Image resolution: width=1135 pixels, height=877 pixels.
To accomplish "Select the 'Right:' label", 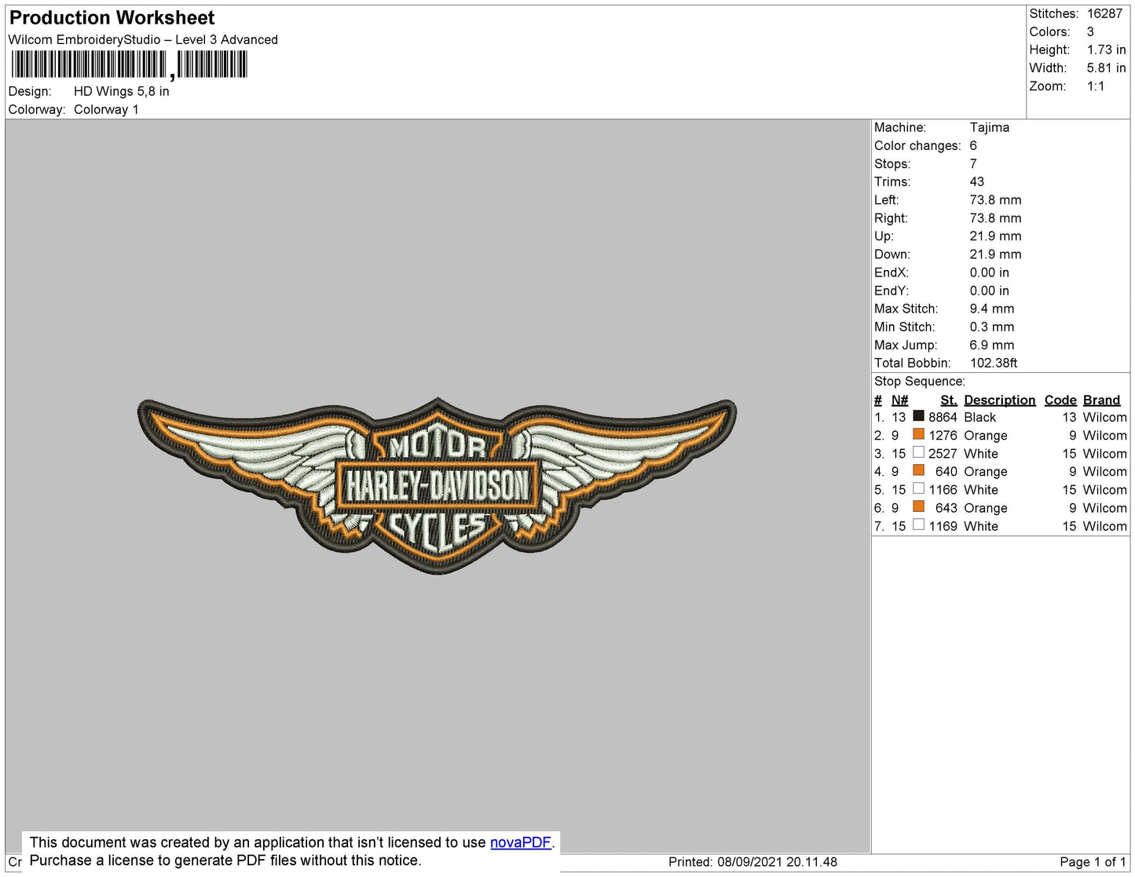I will (x=891, y=218).
